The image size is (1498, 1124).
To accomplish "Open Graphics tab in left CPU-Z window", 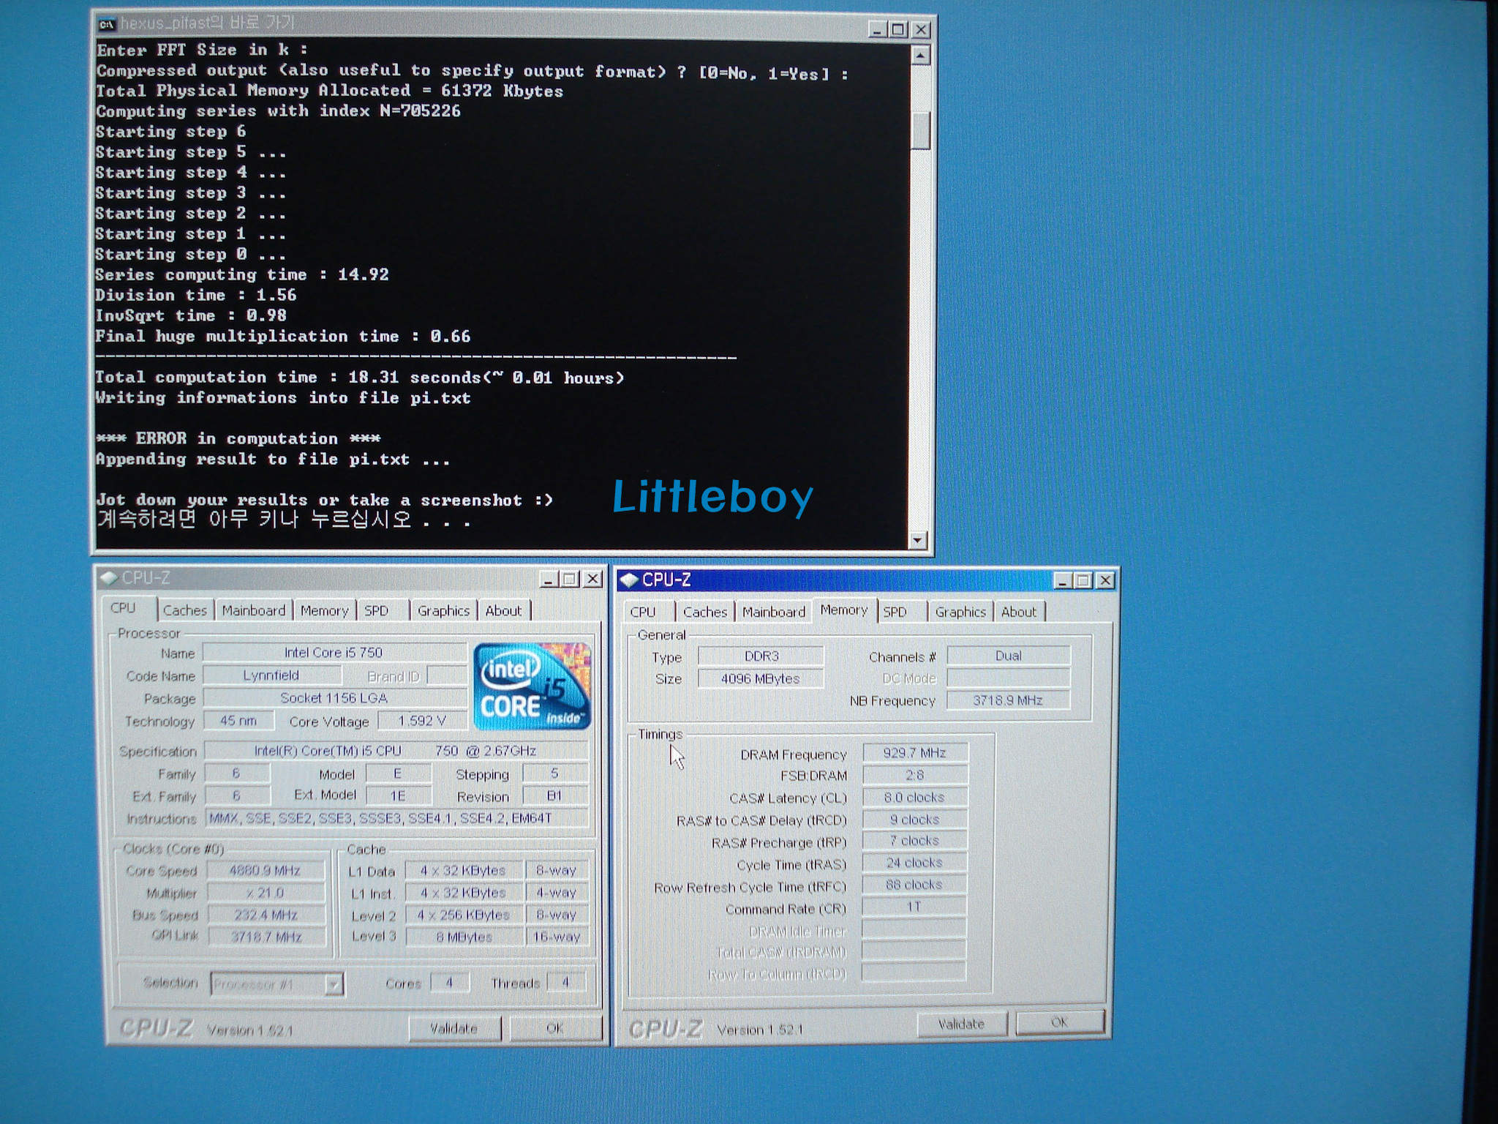I will (443, 610).
